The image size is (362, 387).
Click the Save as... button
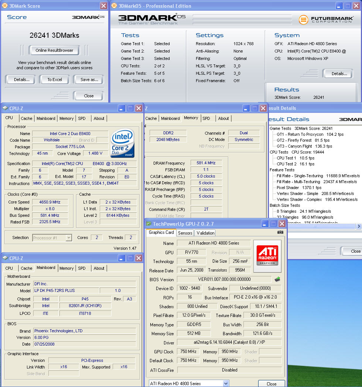click(89, 80)
